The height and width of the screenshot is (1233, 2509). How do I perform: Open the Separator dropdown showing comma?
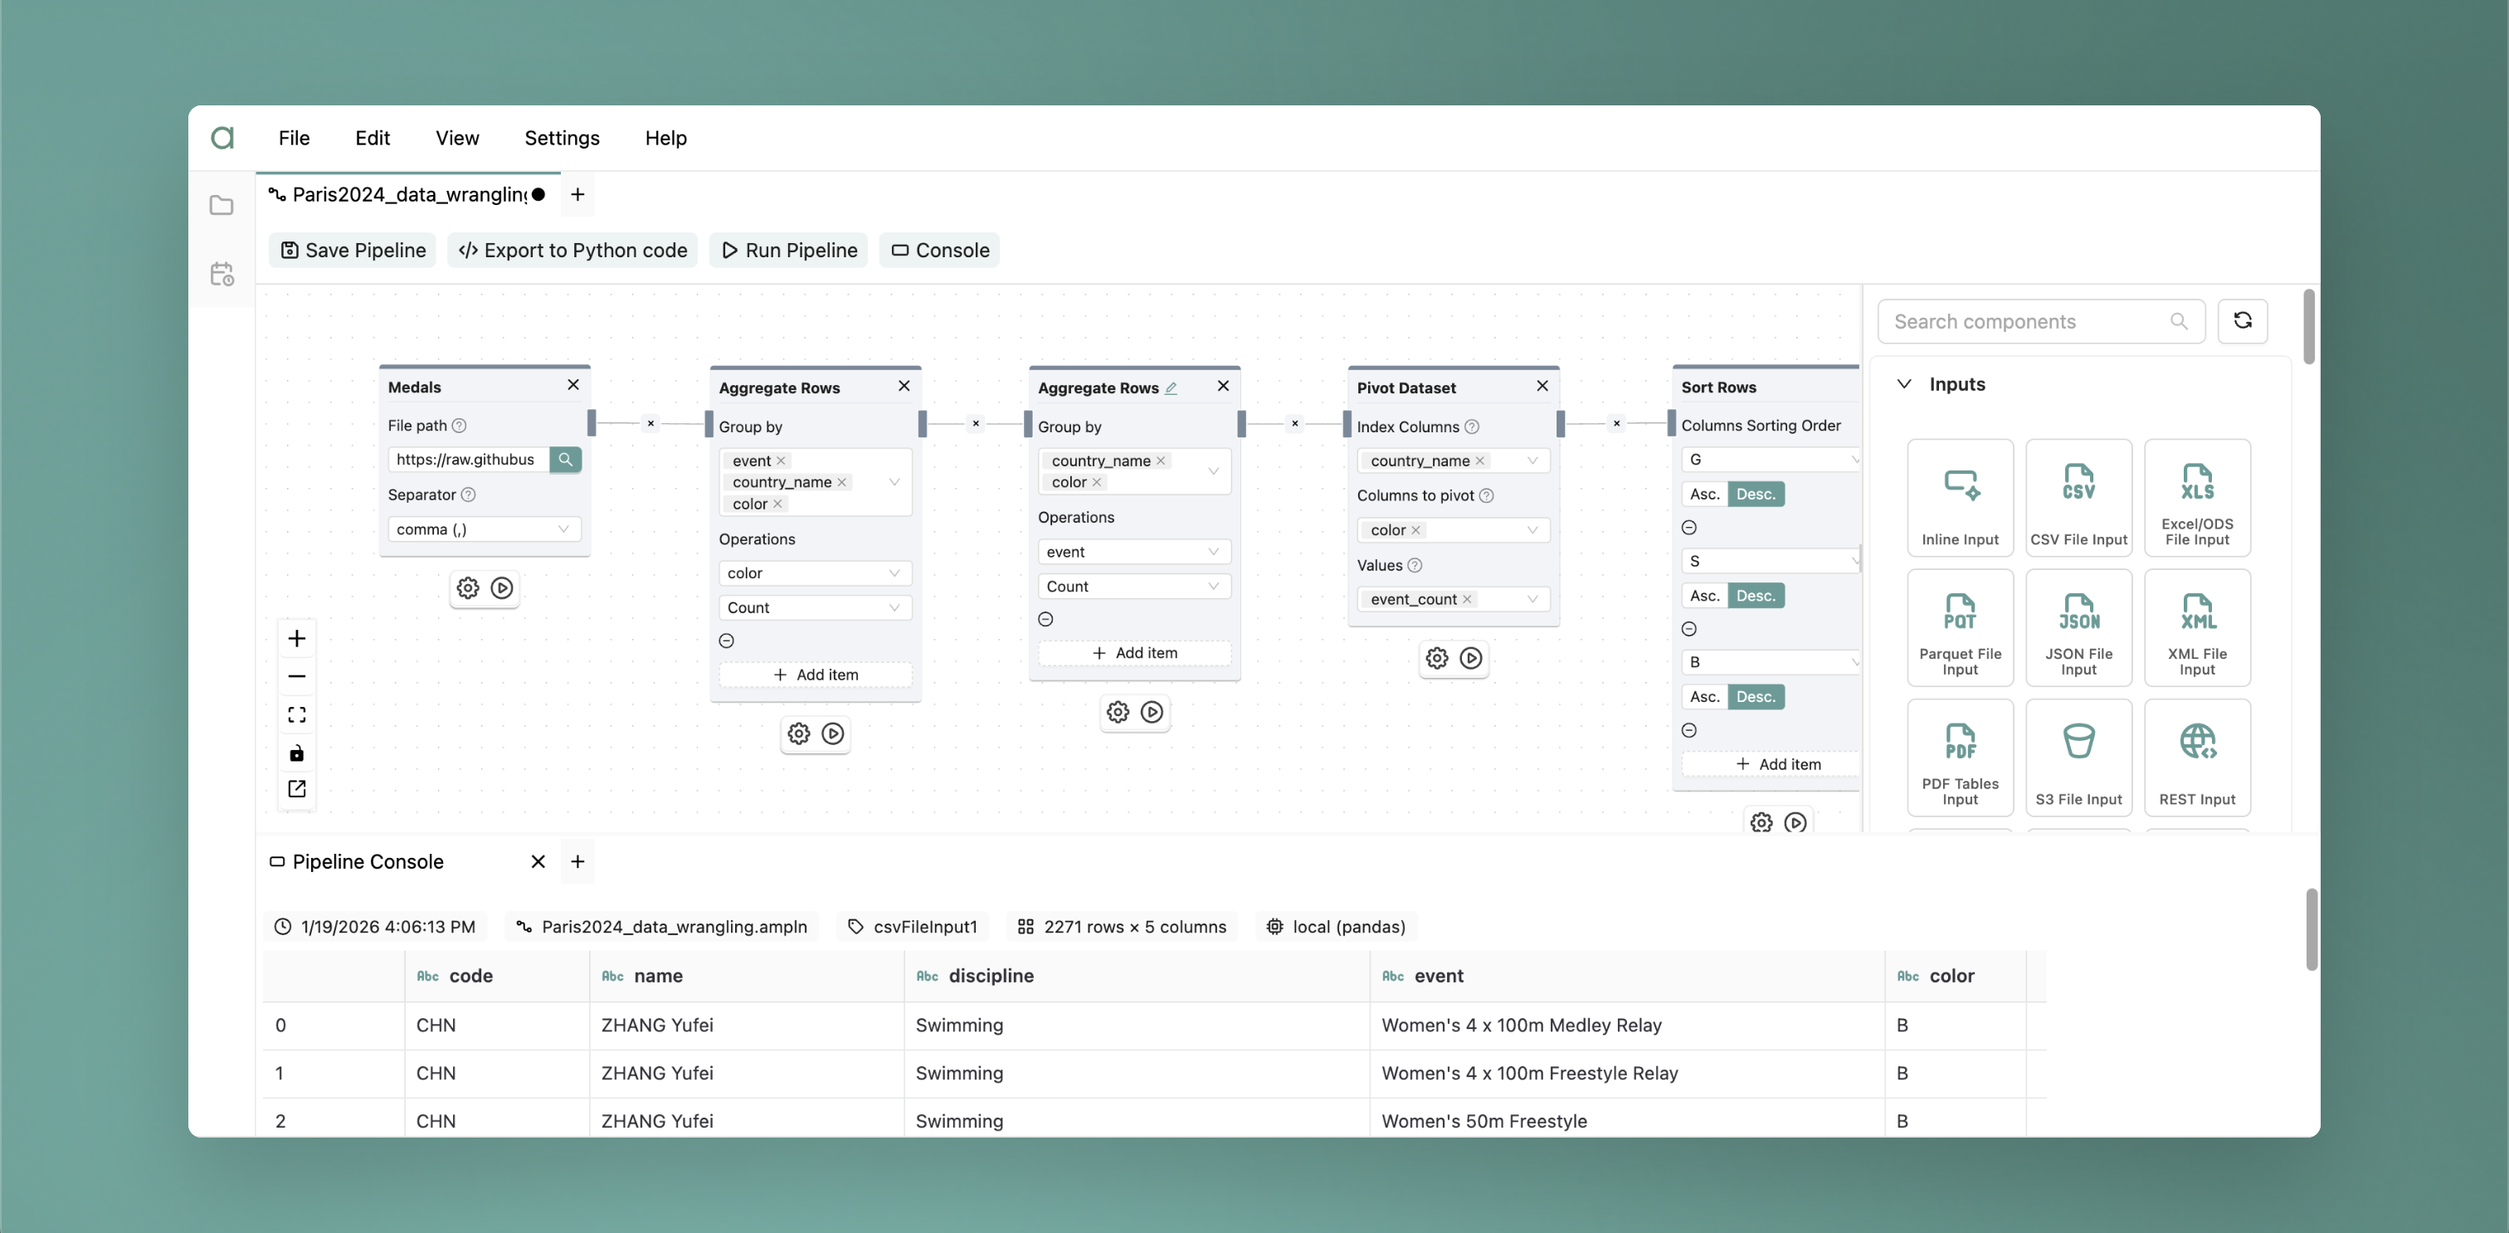[483, 529]
